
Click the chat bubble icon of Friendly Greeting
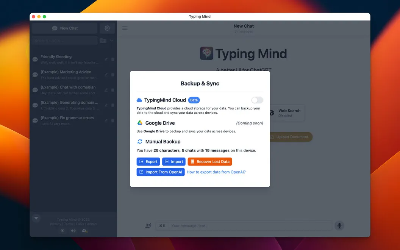pos(35,59)
